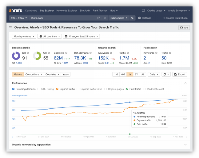The image size is (199, 158).
Task: Select the Years tab
Action: (x=66, y=74)
